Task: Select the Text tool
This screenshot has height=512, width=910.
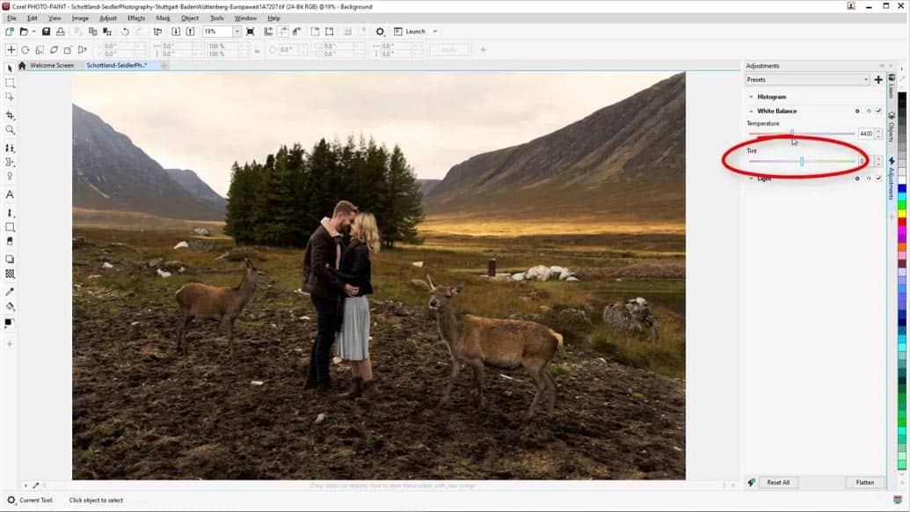Action: pos(11,194)
